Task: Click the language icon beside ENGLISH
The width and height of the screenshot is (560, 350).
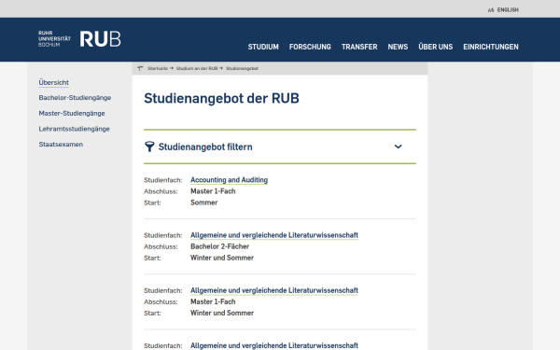Action: 491,10
